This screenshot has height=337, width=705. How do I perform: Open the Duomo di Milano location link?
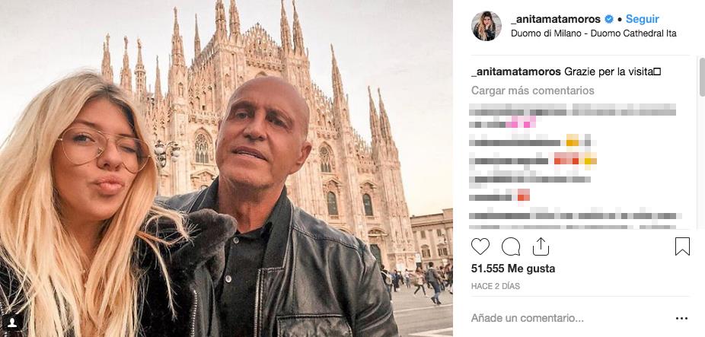(594, 33)
